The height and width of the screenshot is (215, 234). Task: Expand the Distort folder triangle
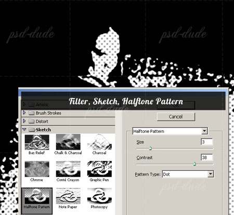[x=24, y=121]
